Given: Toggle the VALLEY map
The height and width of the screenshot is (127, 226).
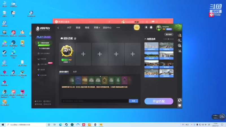Looking at the screenshot, I should [151, 55].
